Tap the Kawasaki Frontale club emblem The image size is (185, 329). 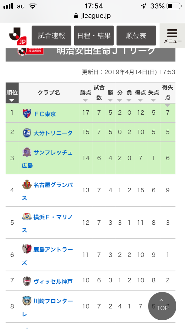(x=27, y=301)
